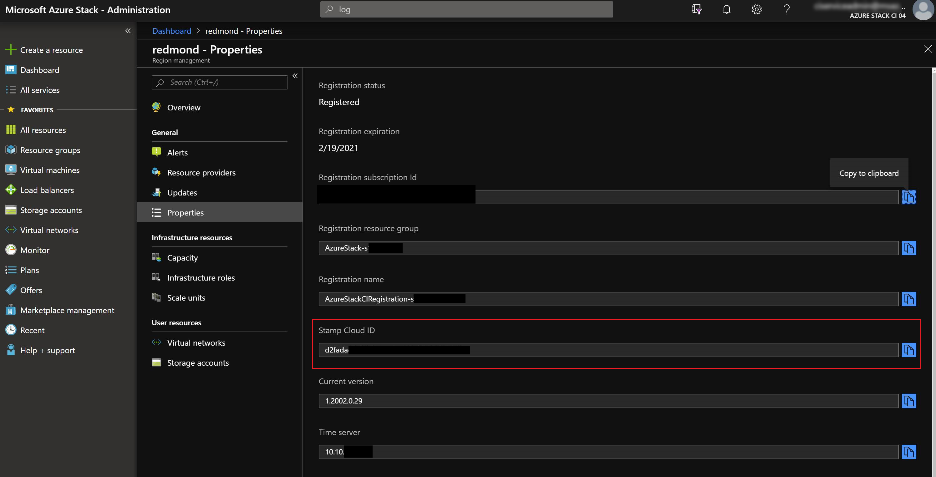Open All services from sidebar
The width and height of the screenshot is (936, 477).
pos(39,89)
